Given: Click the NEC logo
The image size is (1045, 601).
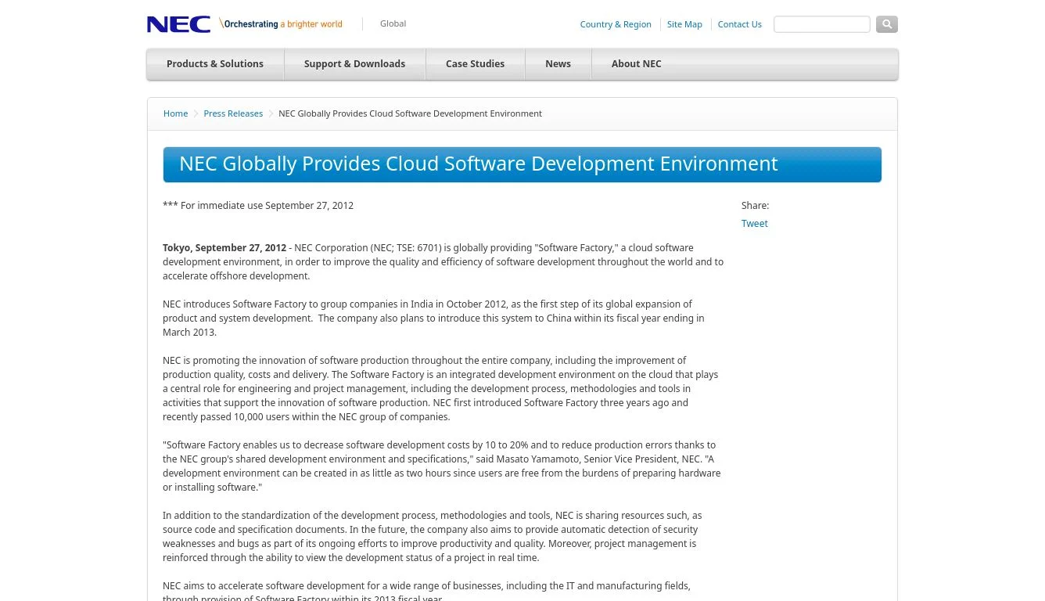Looking at the screenshot, I should pos(178,24).
